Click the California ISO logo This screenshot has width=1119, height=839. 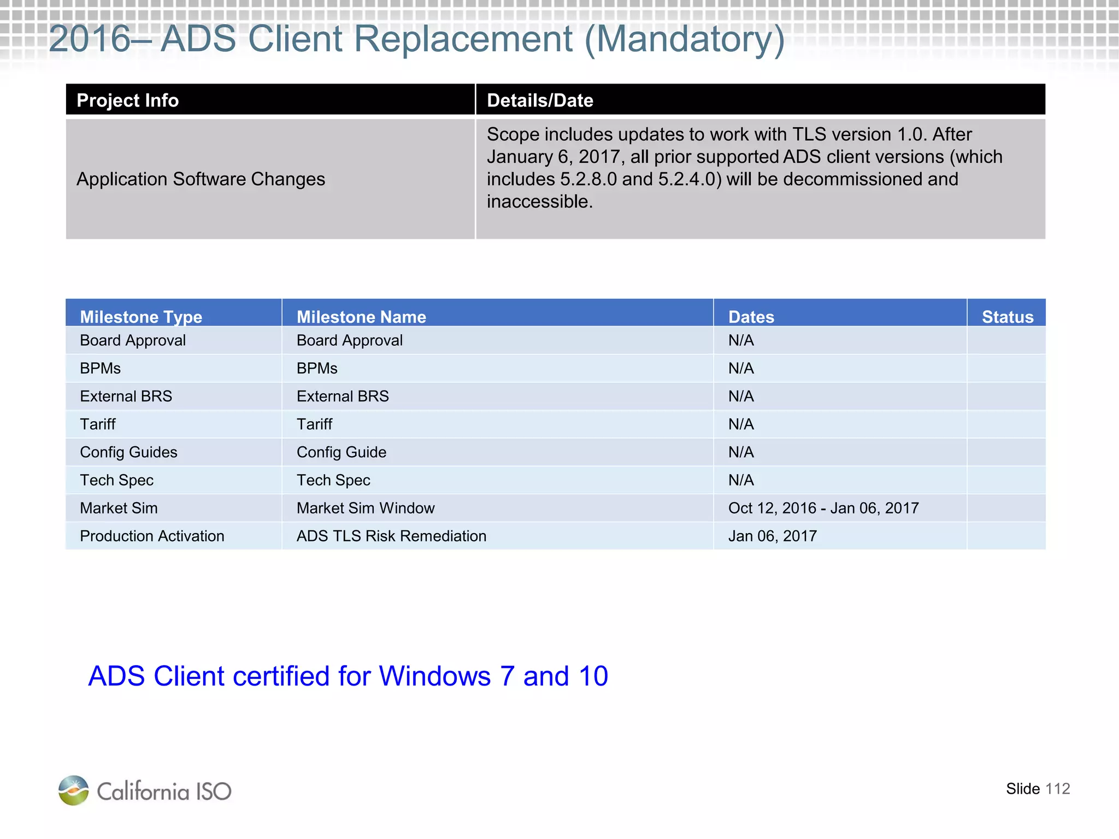point(145,790)
